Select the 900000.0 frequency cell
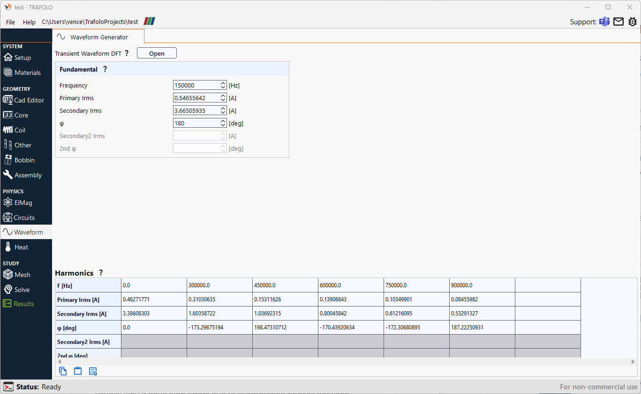The image size is (641, 394). tap(482, 285)
